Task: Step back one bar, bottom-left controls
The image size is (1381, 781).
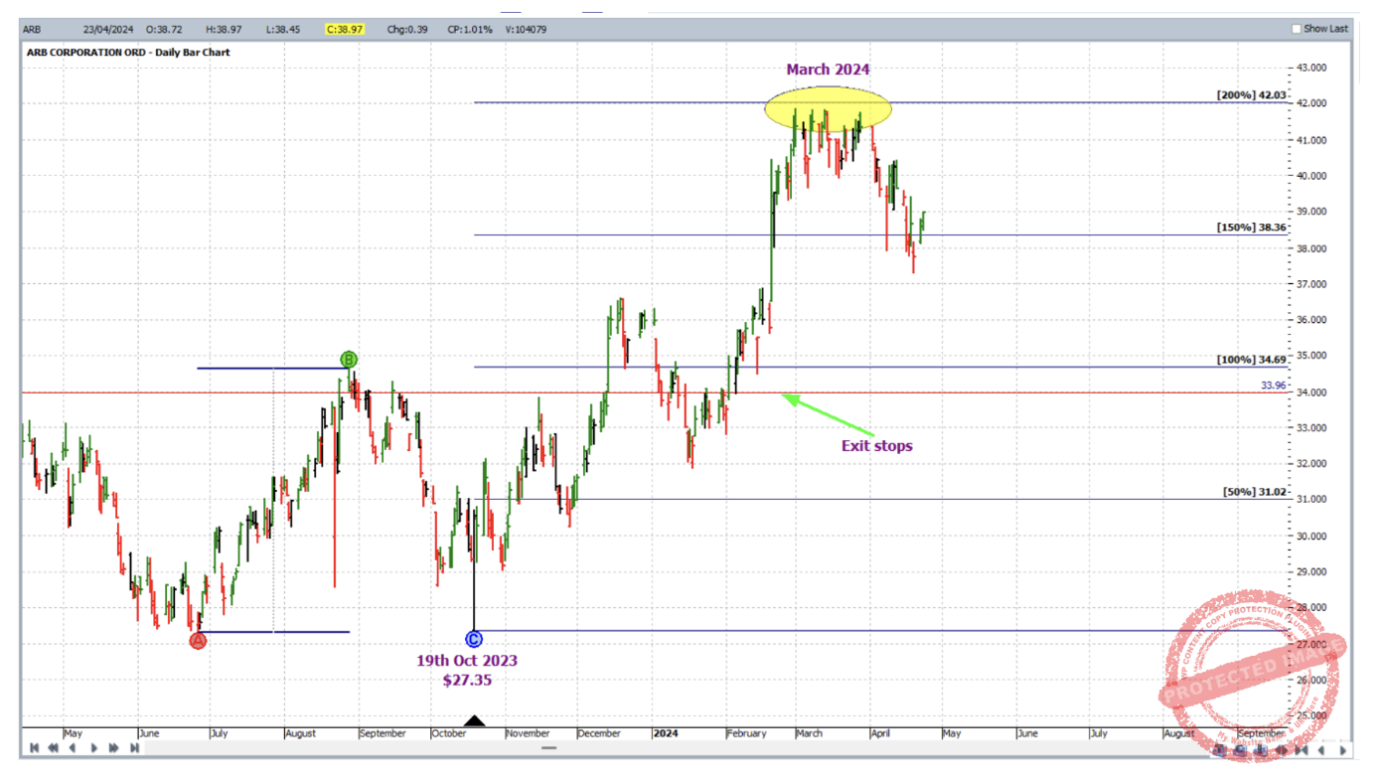Action: point(73,748)
